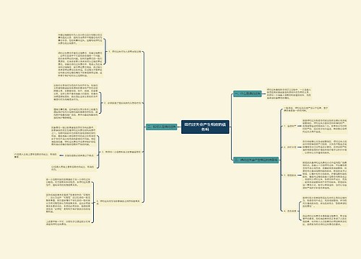Viewport: 361px width, 259px height.
Task: Click the intro note above subtopic 1 of 二
Action: tap(305, 109)
